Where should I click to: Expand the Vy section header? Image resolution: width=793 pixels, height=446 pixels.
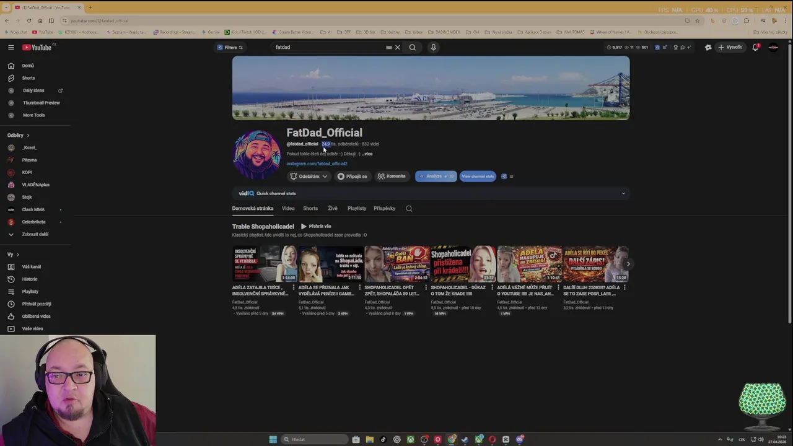coord(13,255)
